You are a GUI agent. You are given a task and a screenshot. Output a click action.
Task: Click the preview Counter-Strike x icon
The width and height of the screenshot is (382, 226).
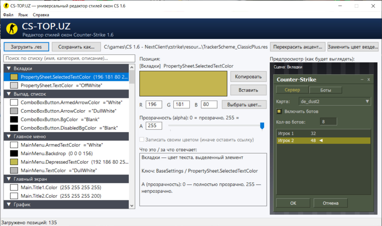click(369, 80)
